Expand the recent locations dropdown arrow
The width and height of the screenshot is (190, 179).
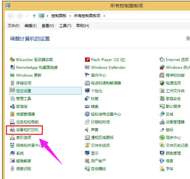coord(27,16)
